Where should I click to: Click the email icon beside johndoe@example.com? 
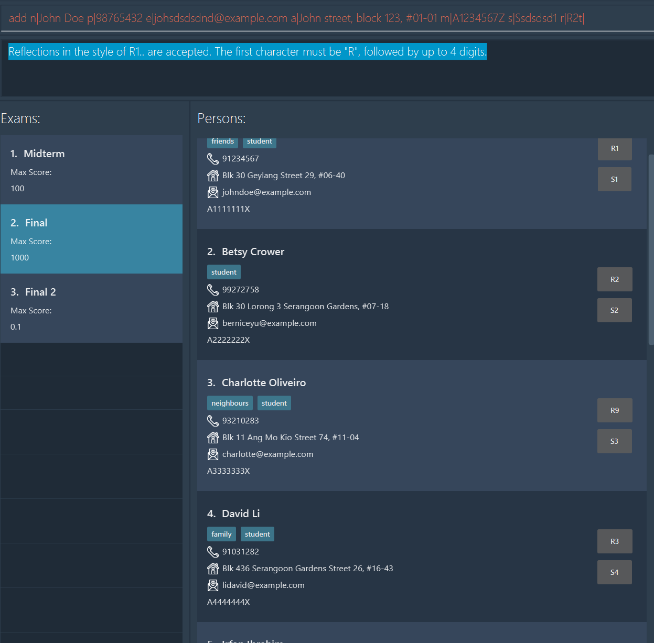(x=213, y=192)
